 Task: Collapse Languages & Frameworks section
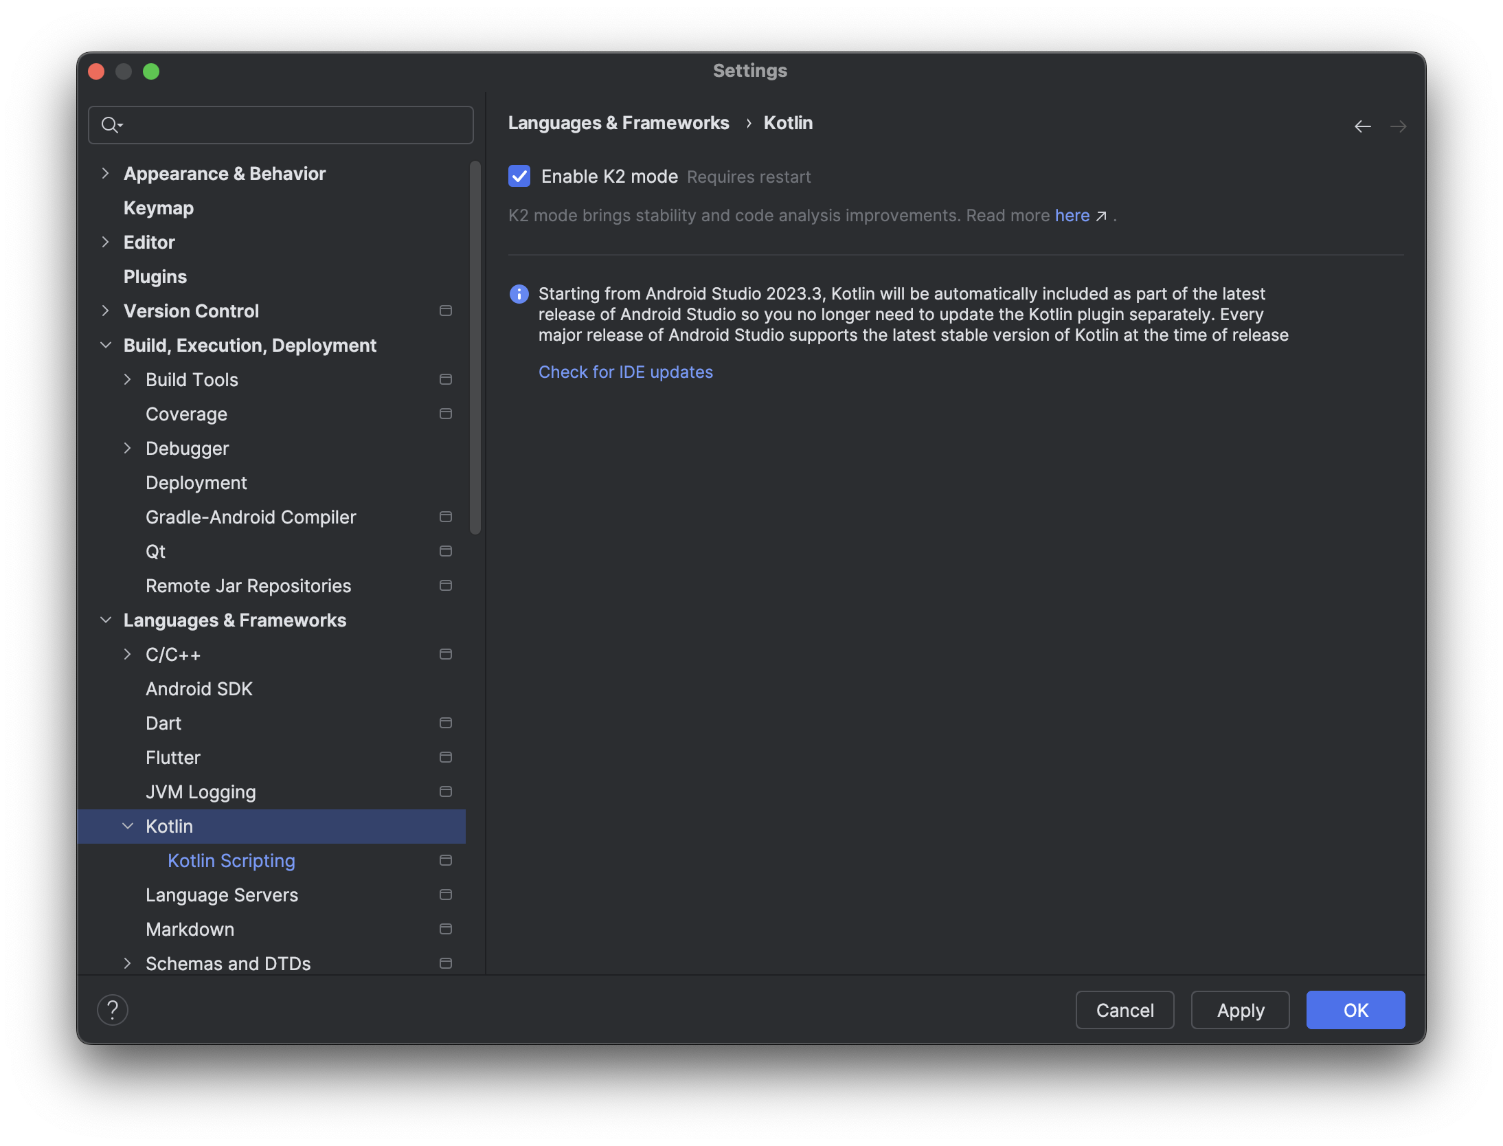[106, 620]
